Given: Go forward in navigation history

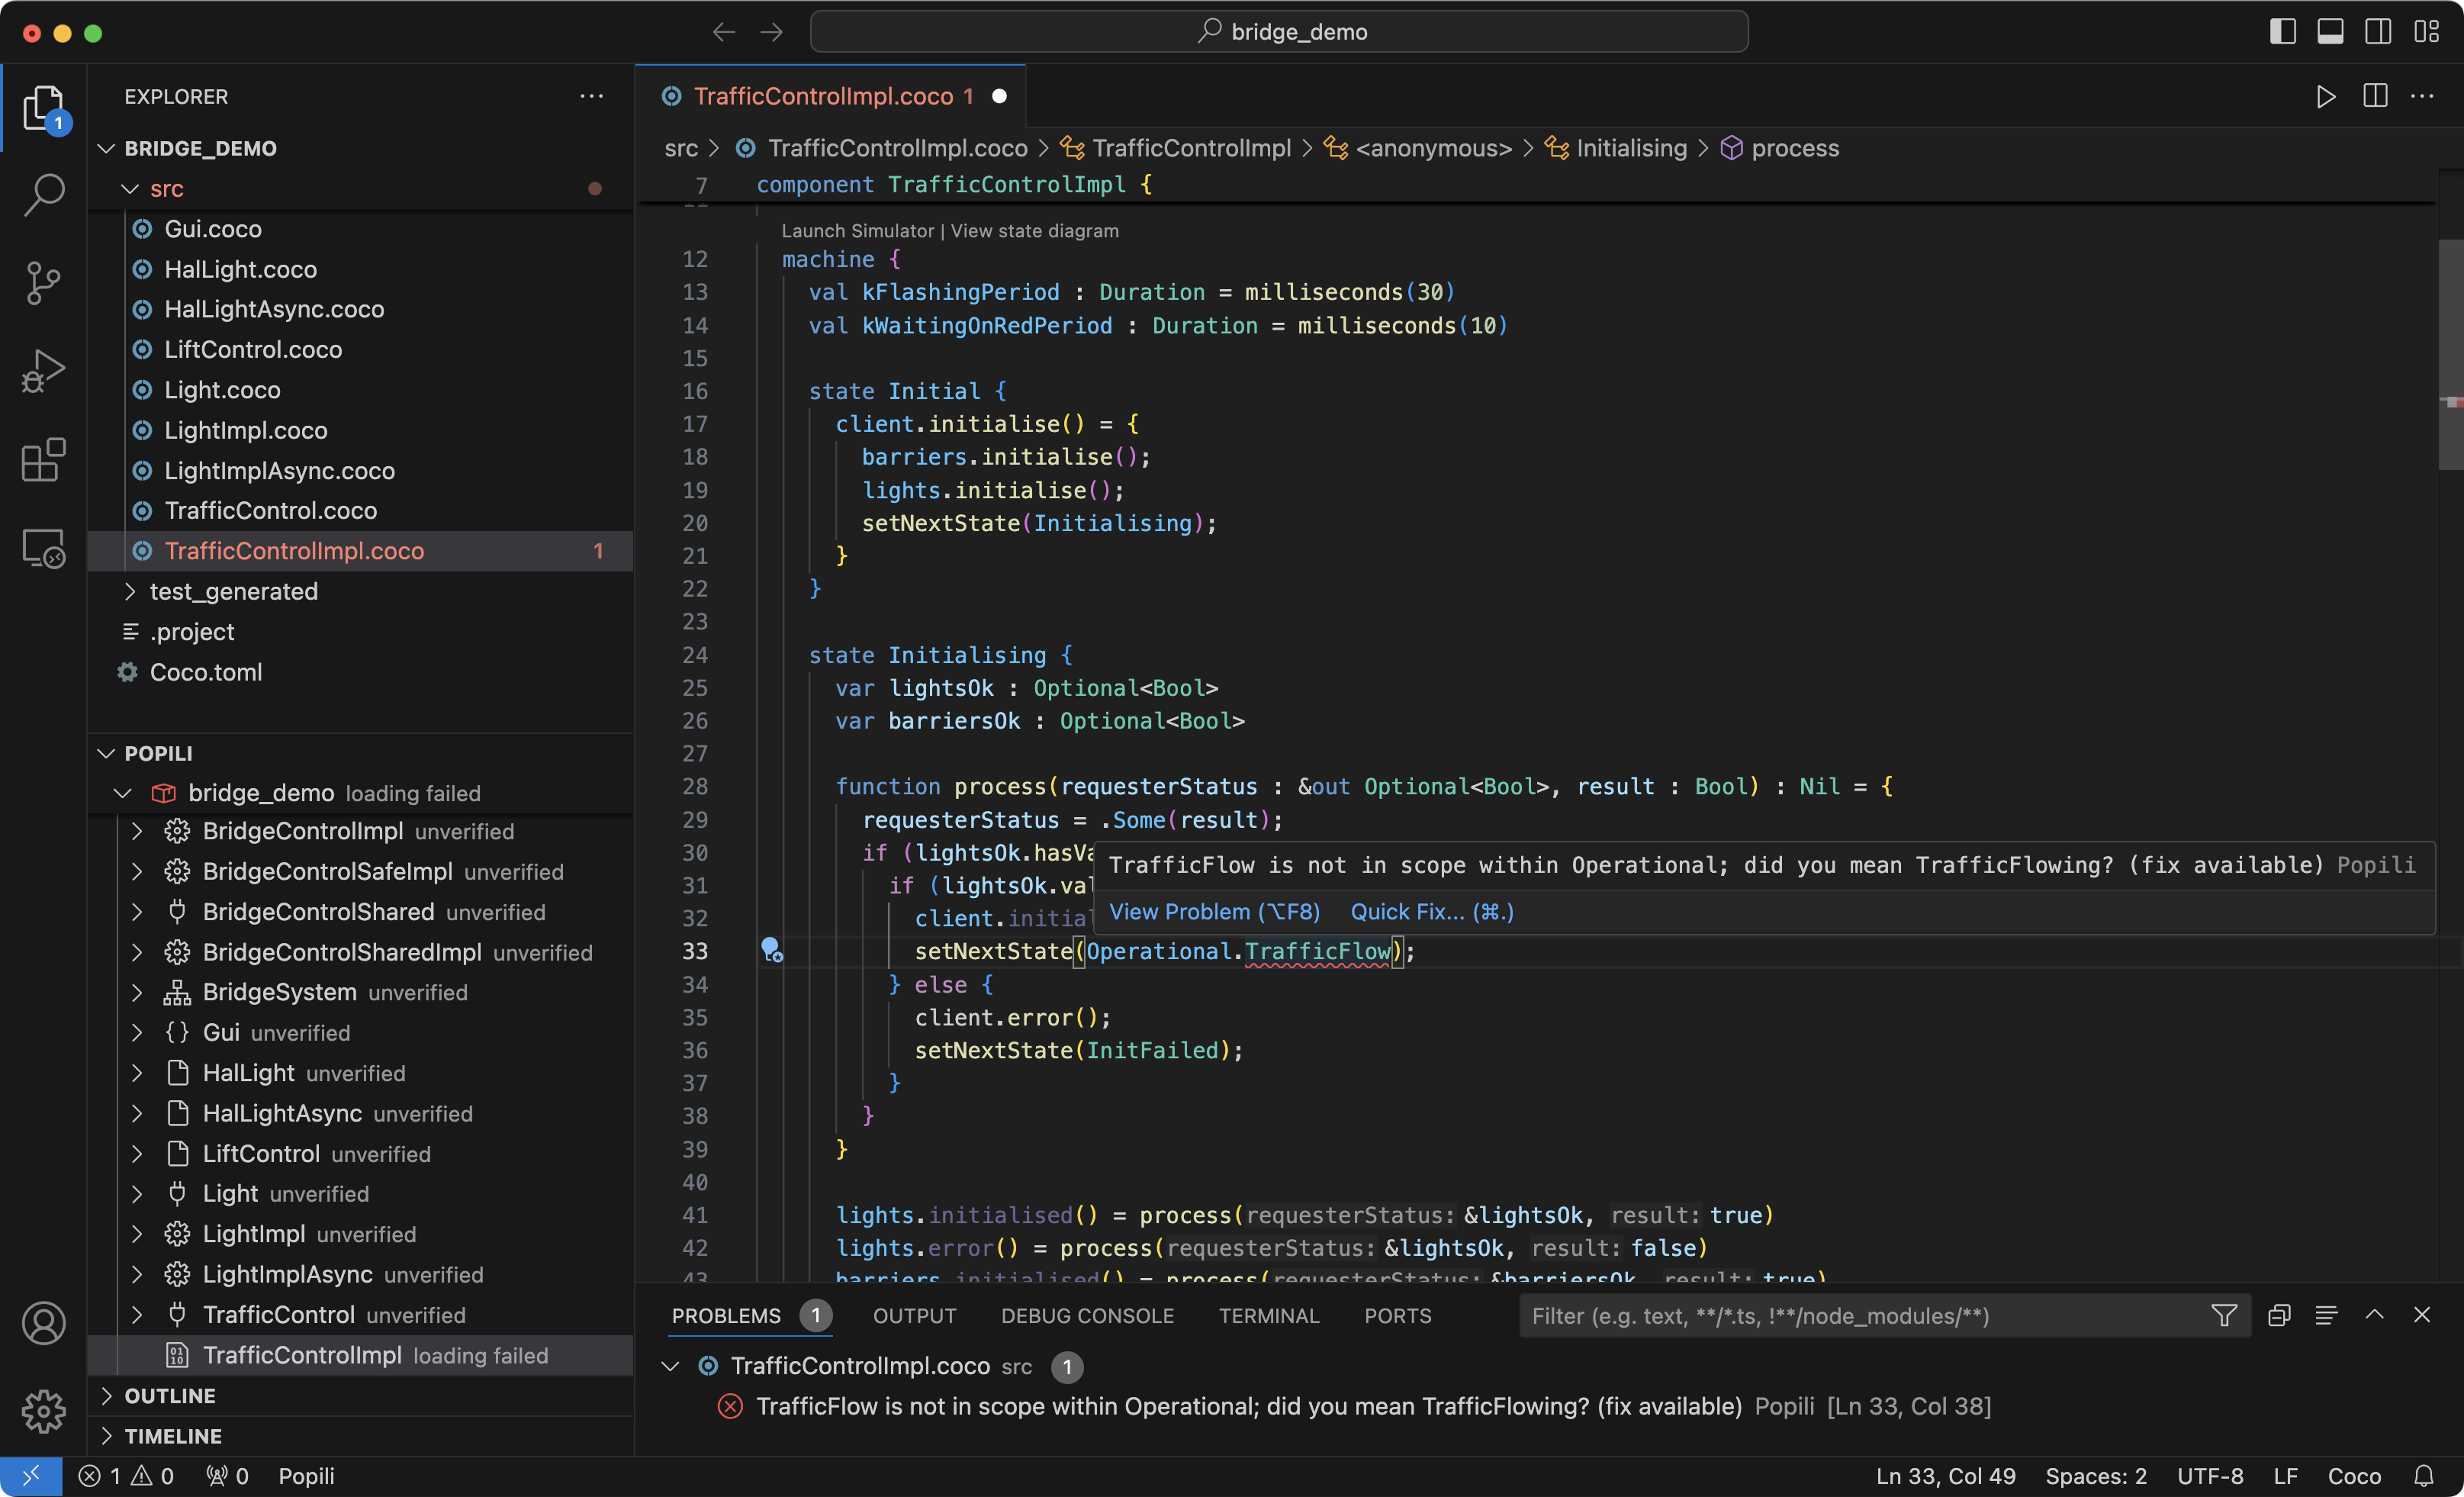Looking at the screenshot, I should coord(771,32).
